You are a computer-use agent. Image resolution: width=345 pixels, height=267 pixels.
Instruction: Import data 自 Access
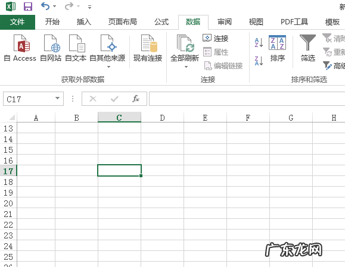tap(20, 48)
